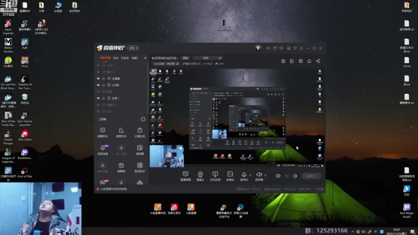Click the God of War desktop shortcut
Viewport: 418px width, 235px height.
pos(25,172)
